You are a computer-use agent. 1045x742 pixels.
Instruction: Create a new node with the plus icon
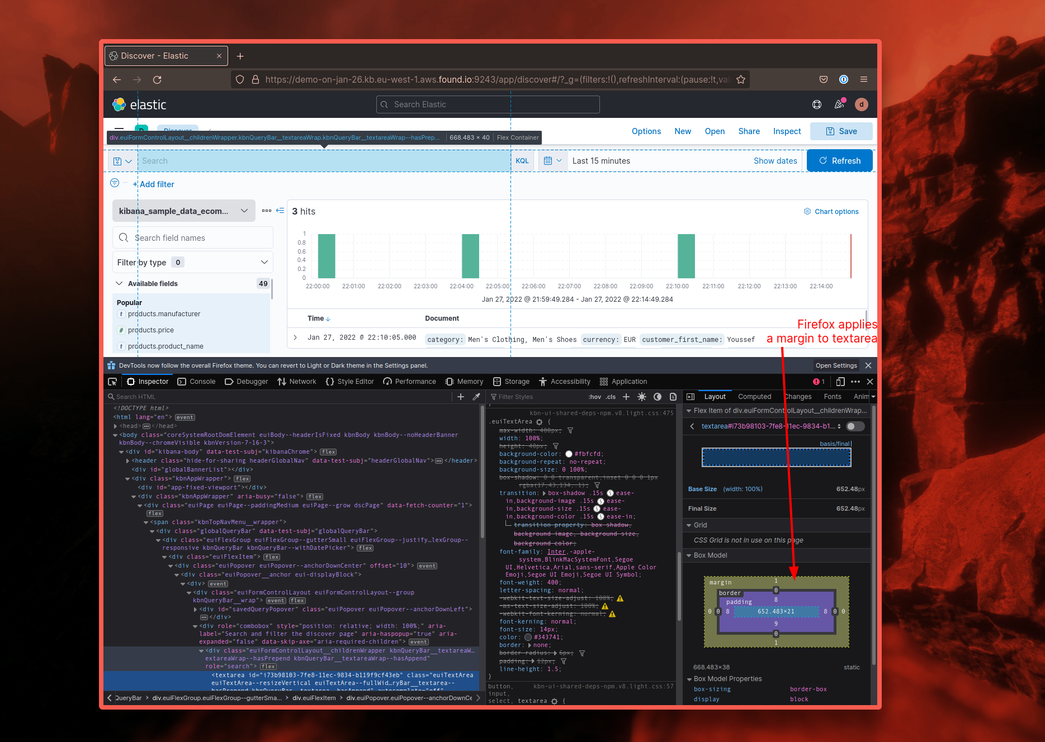point(461,397)
